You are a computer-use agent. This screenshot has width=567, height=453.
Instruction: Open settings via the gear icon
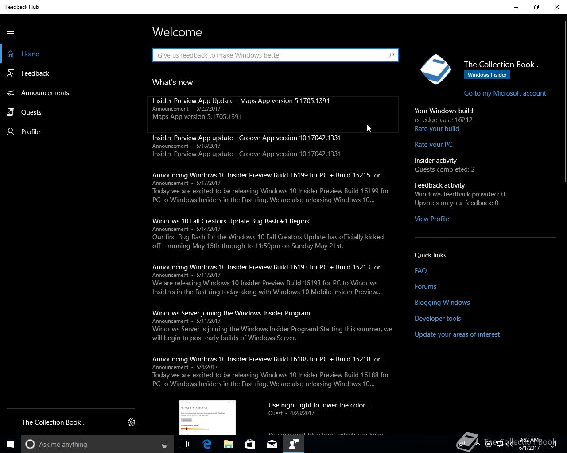click(131, 422)
